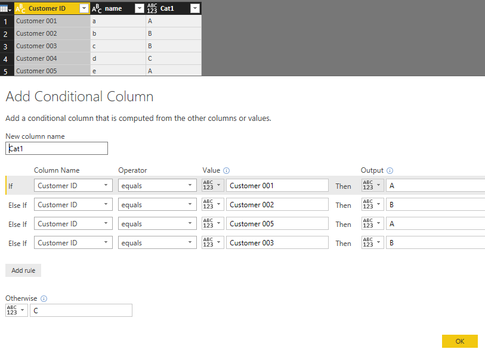
Task: Open Operator dropdown for Customer 002 rule
Action: pyautogui.click(x=157, y=205)
